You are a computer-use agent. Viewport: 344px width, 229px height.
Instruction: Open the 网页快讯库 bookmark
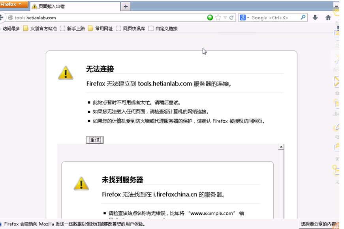click(131, 28)
